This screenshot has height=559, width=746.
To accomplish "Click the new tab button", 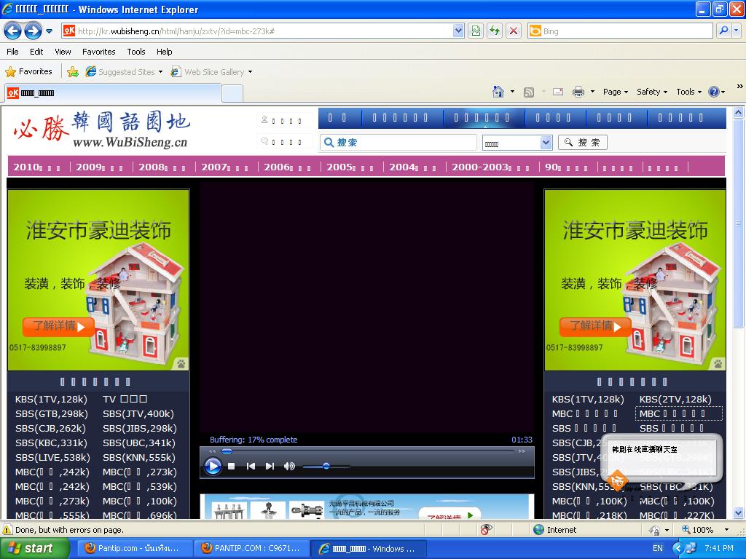I will click(232, 93).
